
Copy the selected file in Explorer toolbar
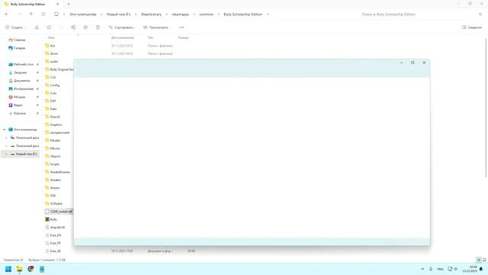[49, 27]
